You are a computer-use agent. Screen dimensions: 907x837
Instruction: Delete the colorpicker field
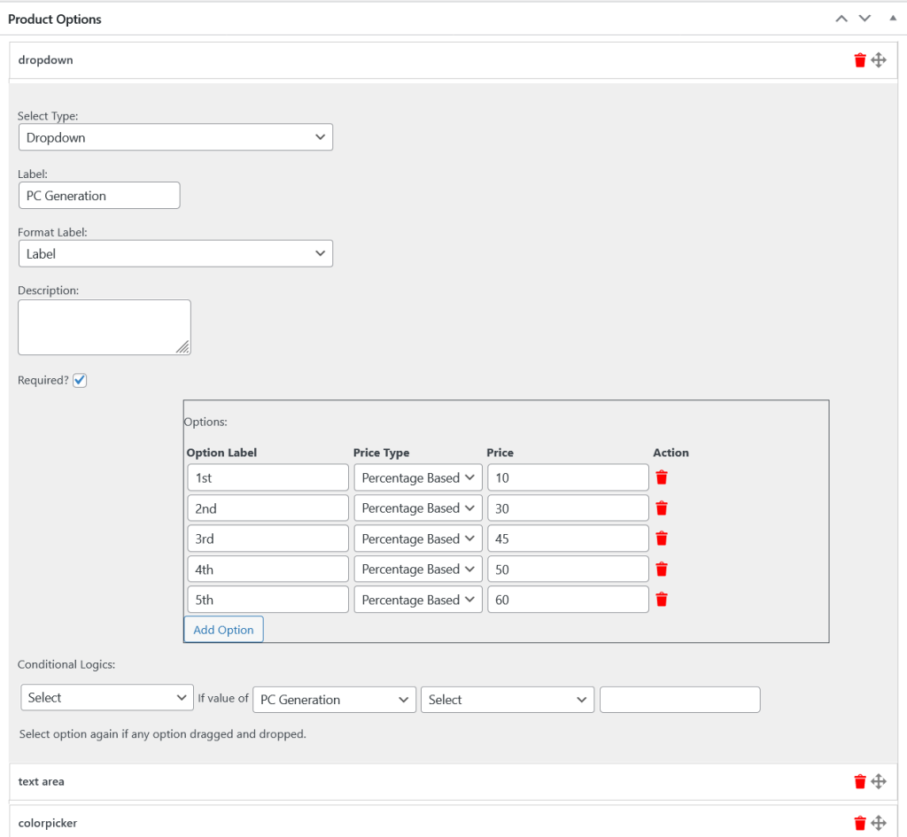point(859,823)
